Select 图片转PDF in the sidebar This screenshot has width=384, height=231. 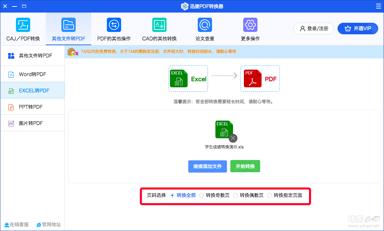[x=32, y=123]
